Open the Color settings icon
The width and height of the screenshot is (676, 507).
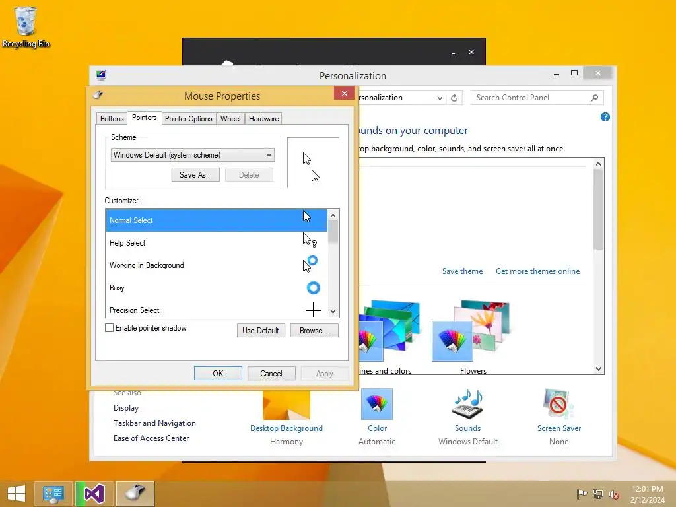point(377,404)
